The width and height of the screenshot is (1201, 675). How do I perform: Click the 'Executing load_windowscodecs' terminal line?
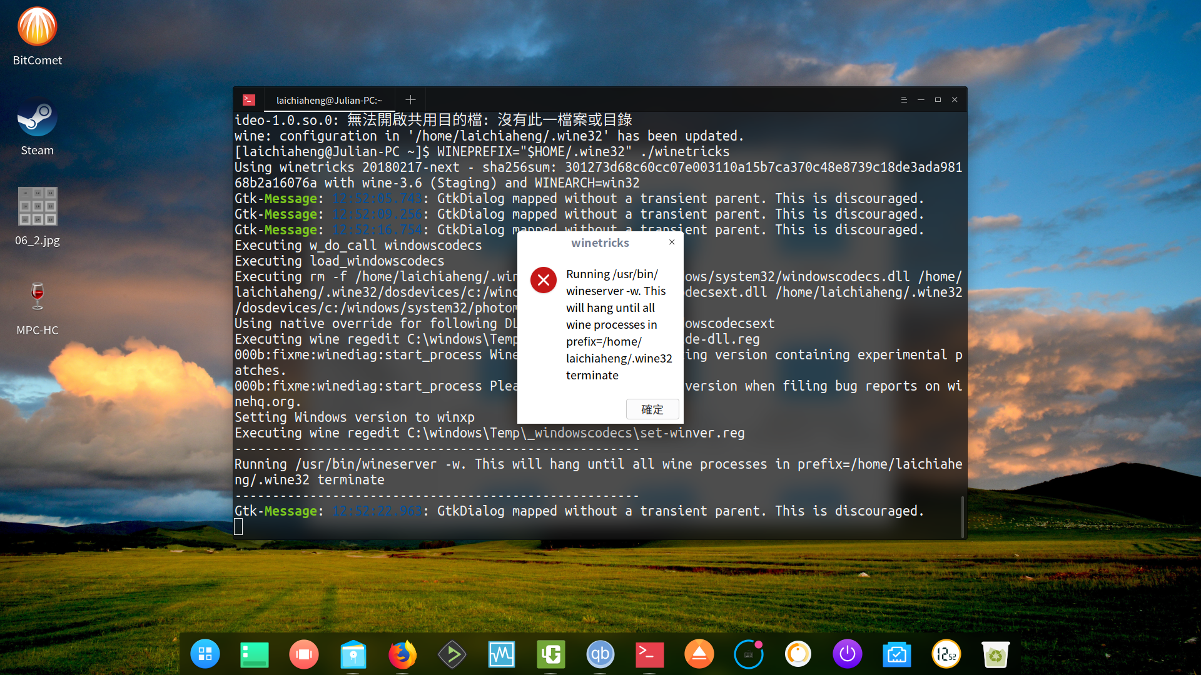[x=340, y=261]
